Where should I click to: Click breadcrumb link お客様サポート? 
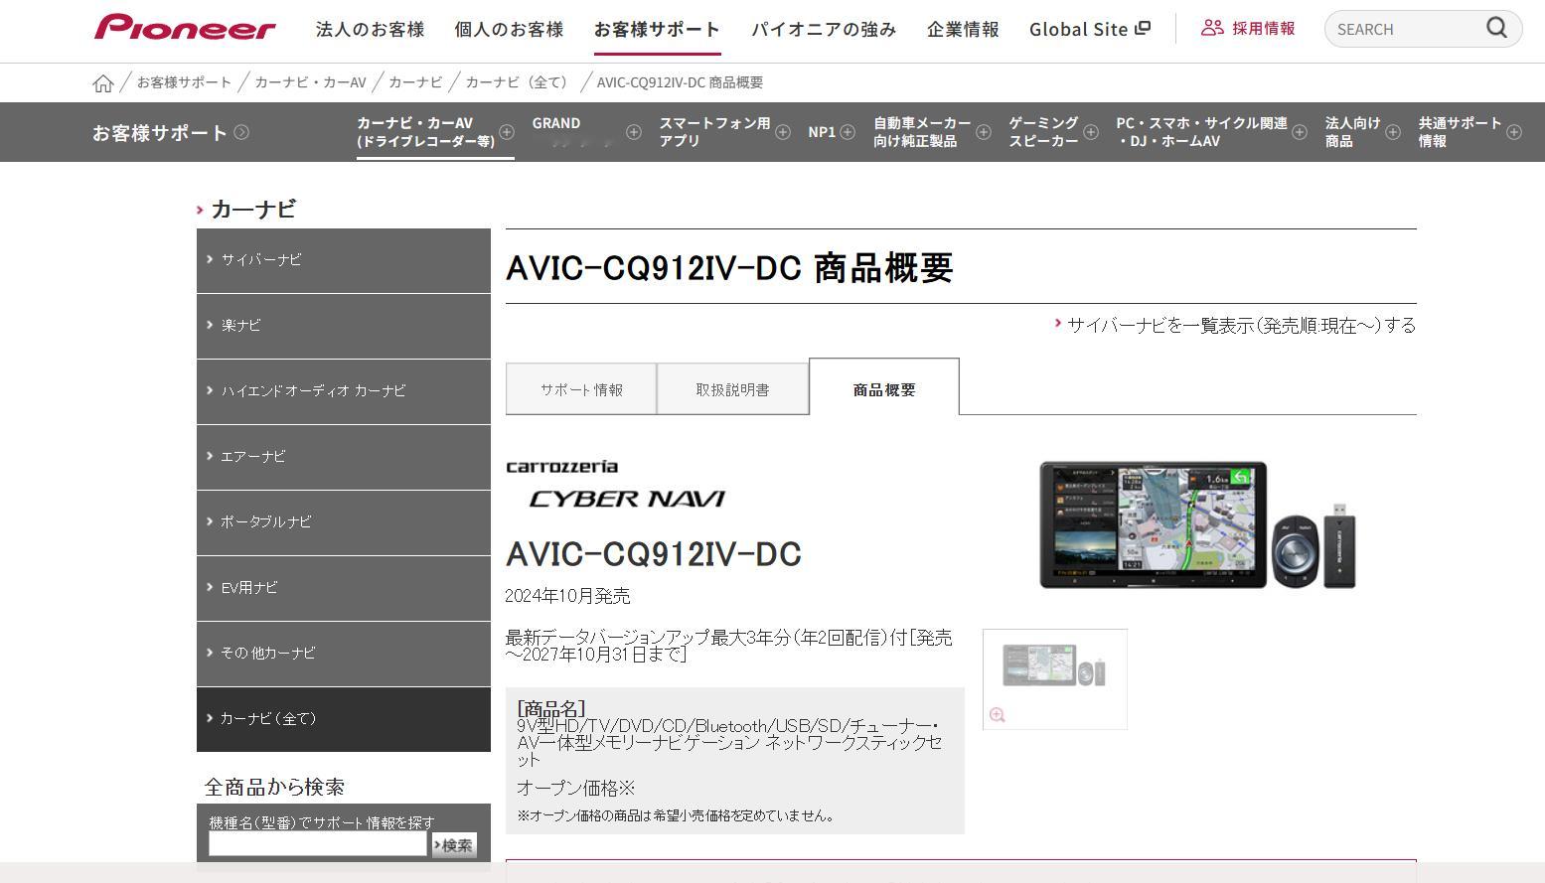184,82
